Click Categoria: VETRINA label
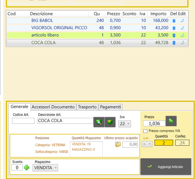 click(50, 145)
